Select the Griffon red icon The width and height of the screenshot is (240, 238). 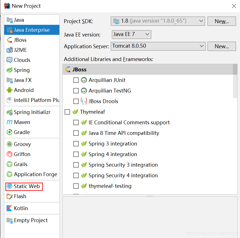pyautogui.click(x=9, y=154)
